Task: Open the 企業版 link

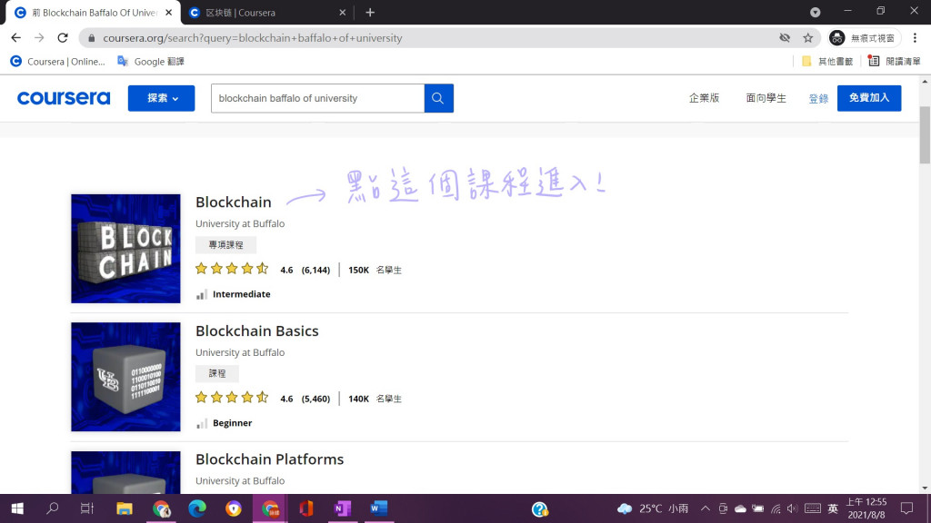Action: [705, 98]
